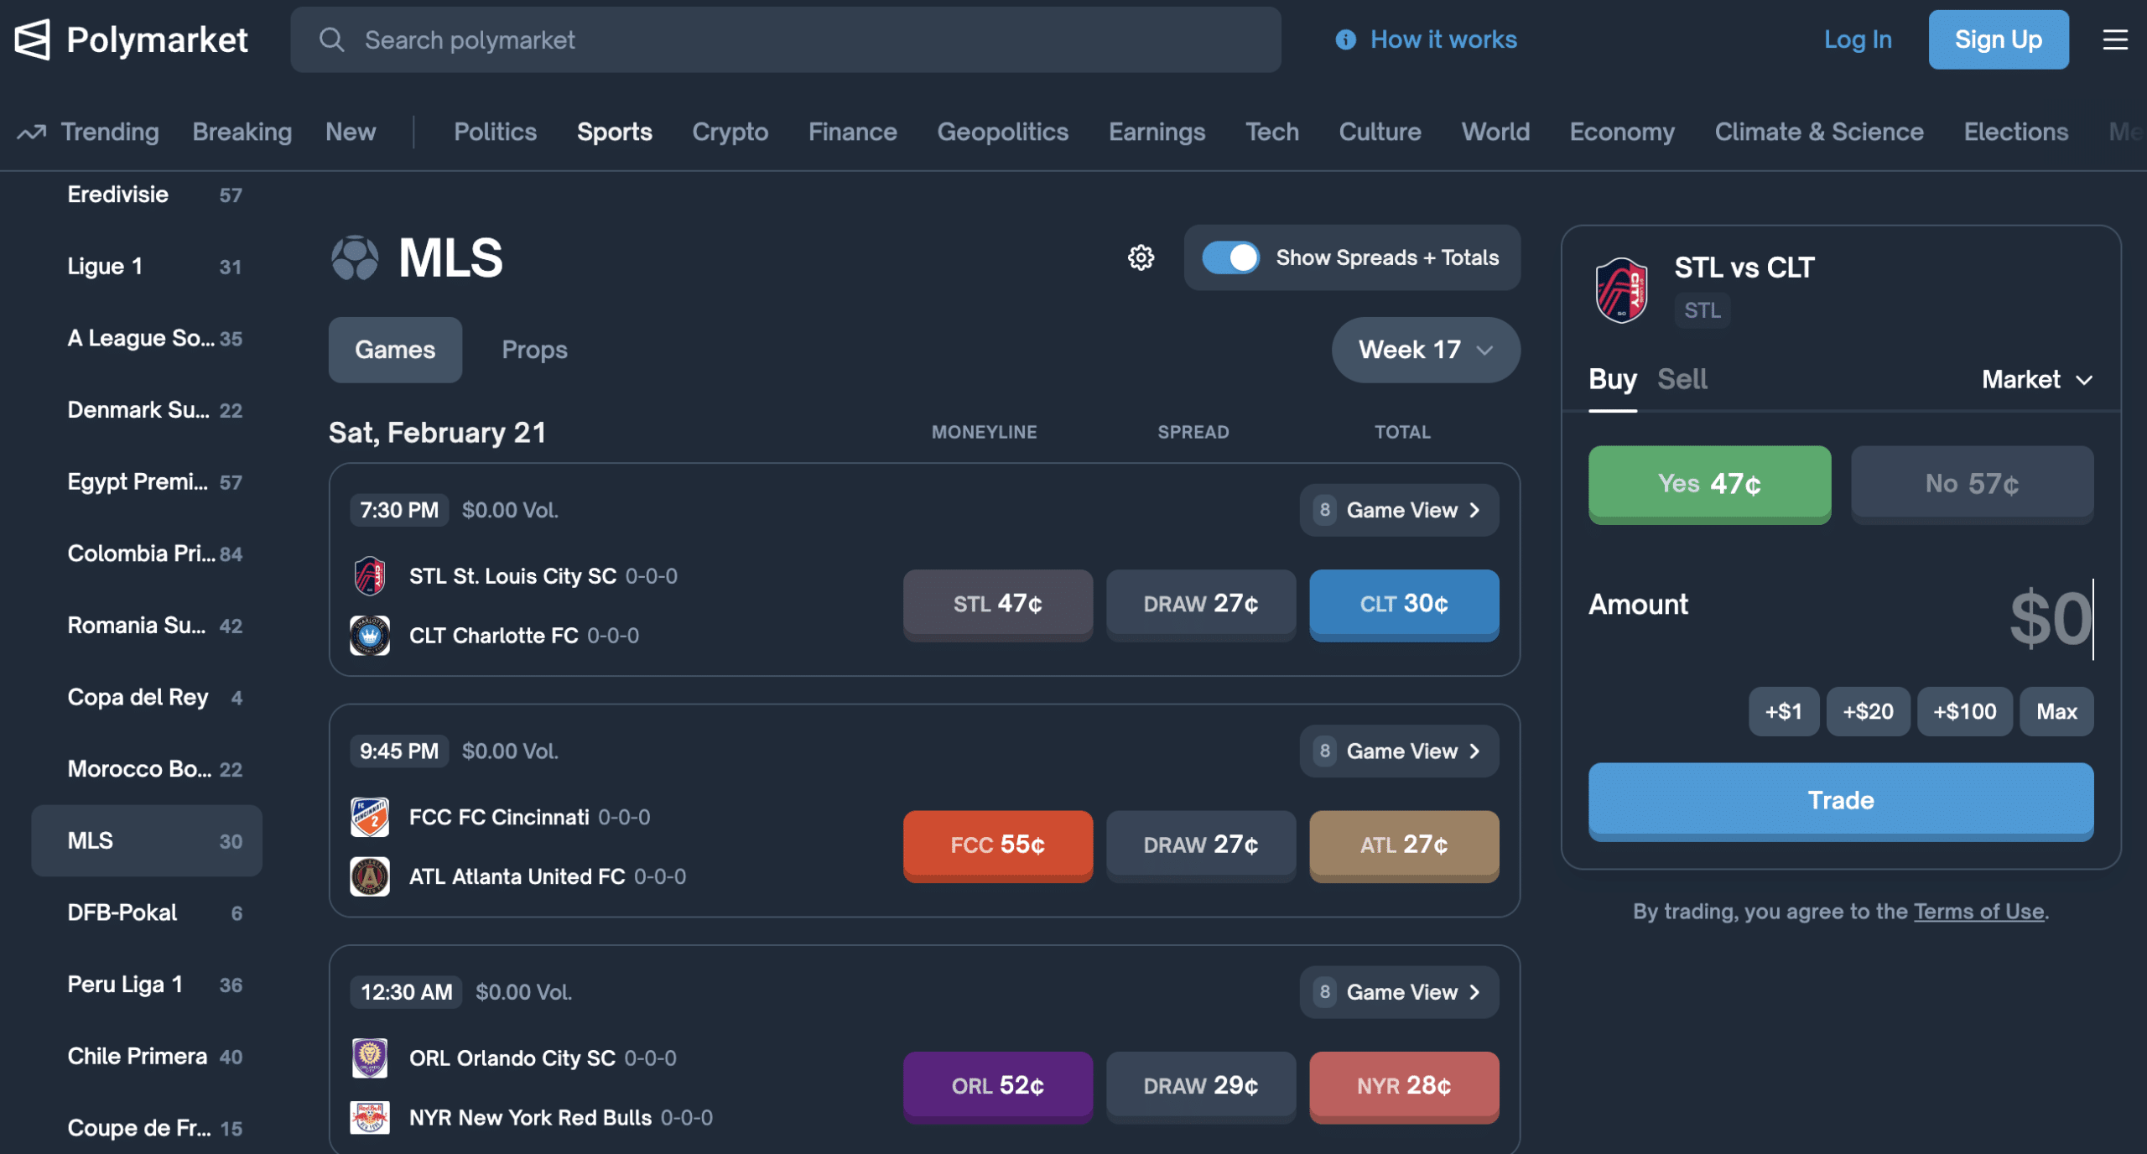Viewport: 2147px width, 1154px height.
Task: Select the Yes 47¢ outcome
Action: 1709,485
